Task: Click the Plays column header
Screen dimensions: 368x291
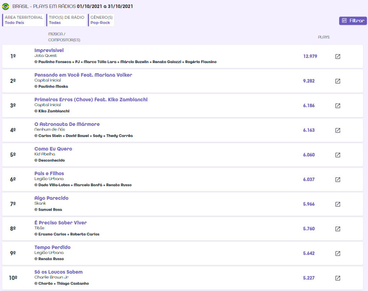Action: 323,37
